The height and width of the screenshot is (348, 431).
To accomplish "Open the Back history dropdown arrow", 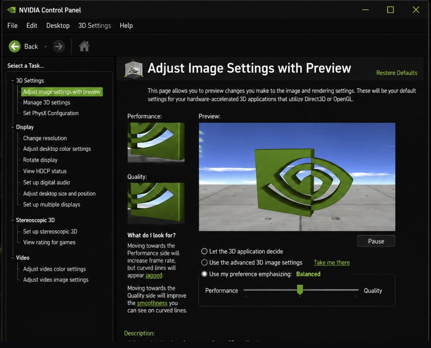I will pyautogui.click(x=45, y=47).
